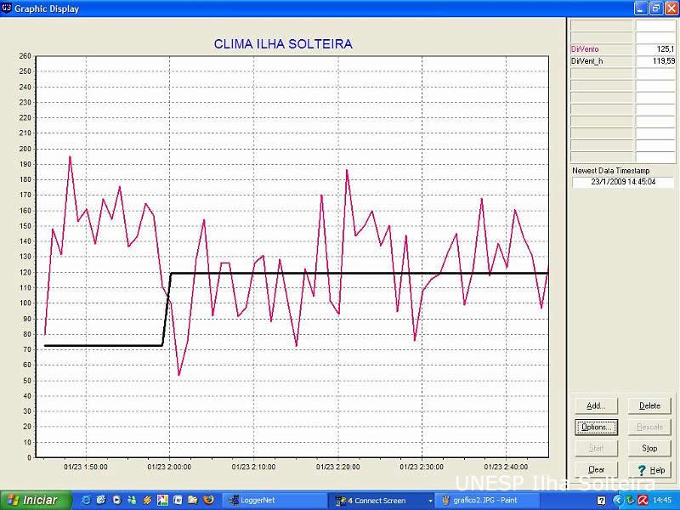Image resolution: width=680 pixels, height=510 pixels.
Task: Open Firefox from the quick launch bar
Action: pyautogui.click(x=207, y=500)
